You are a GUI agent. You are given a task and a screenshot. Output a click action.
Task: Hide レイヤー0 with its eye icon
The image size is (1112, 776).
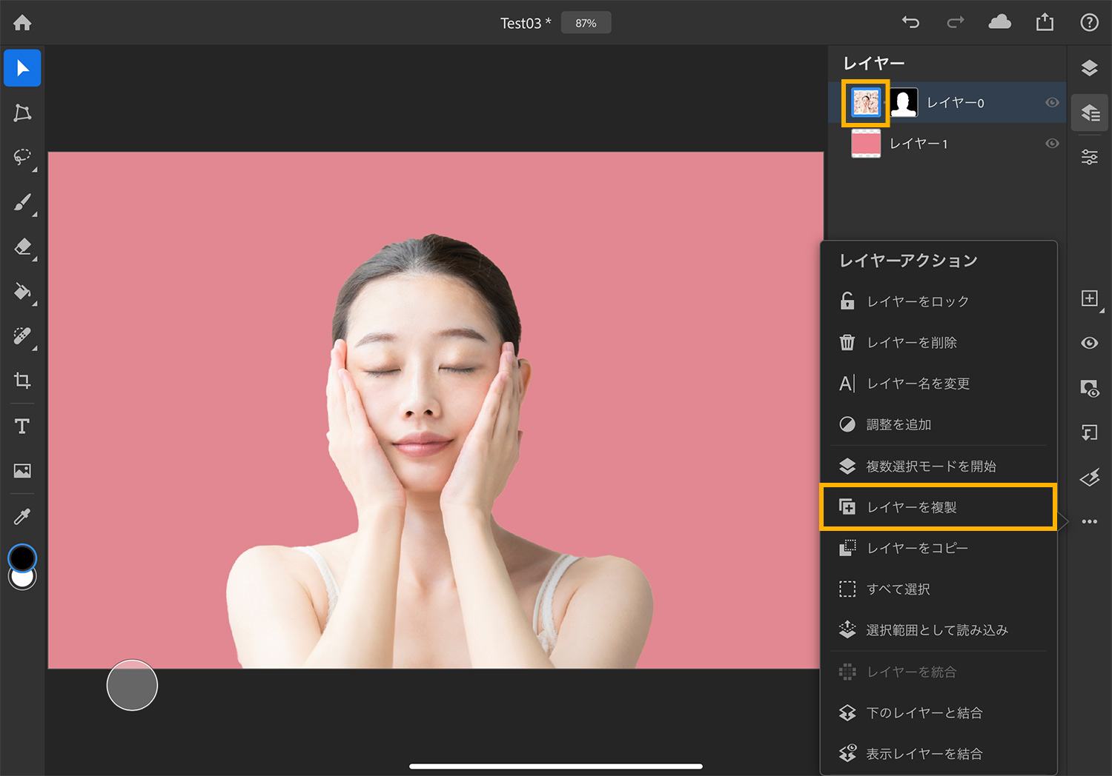[1052, 103]
